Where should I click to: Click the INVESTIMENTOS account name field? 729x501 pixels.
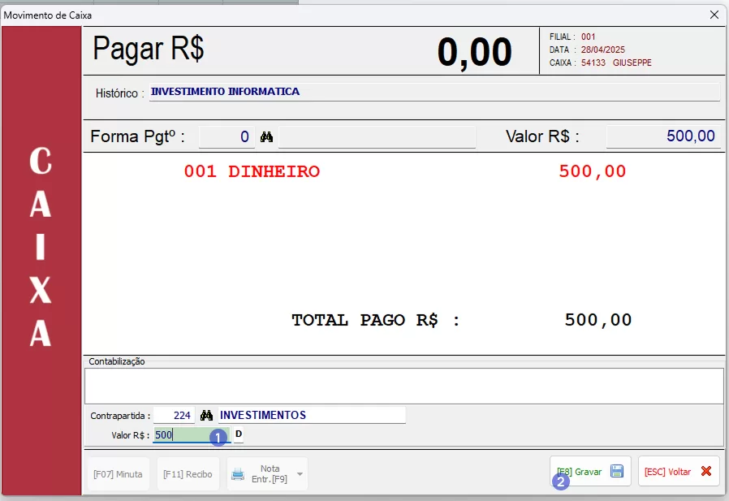[x=311, y=415]
